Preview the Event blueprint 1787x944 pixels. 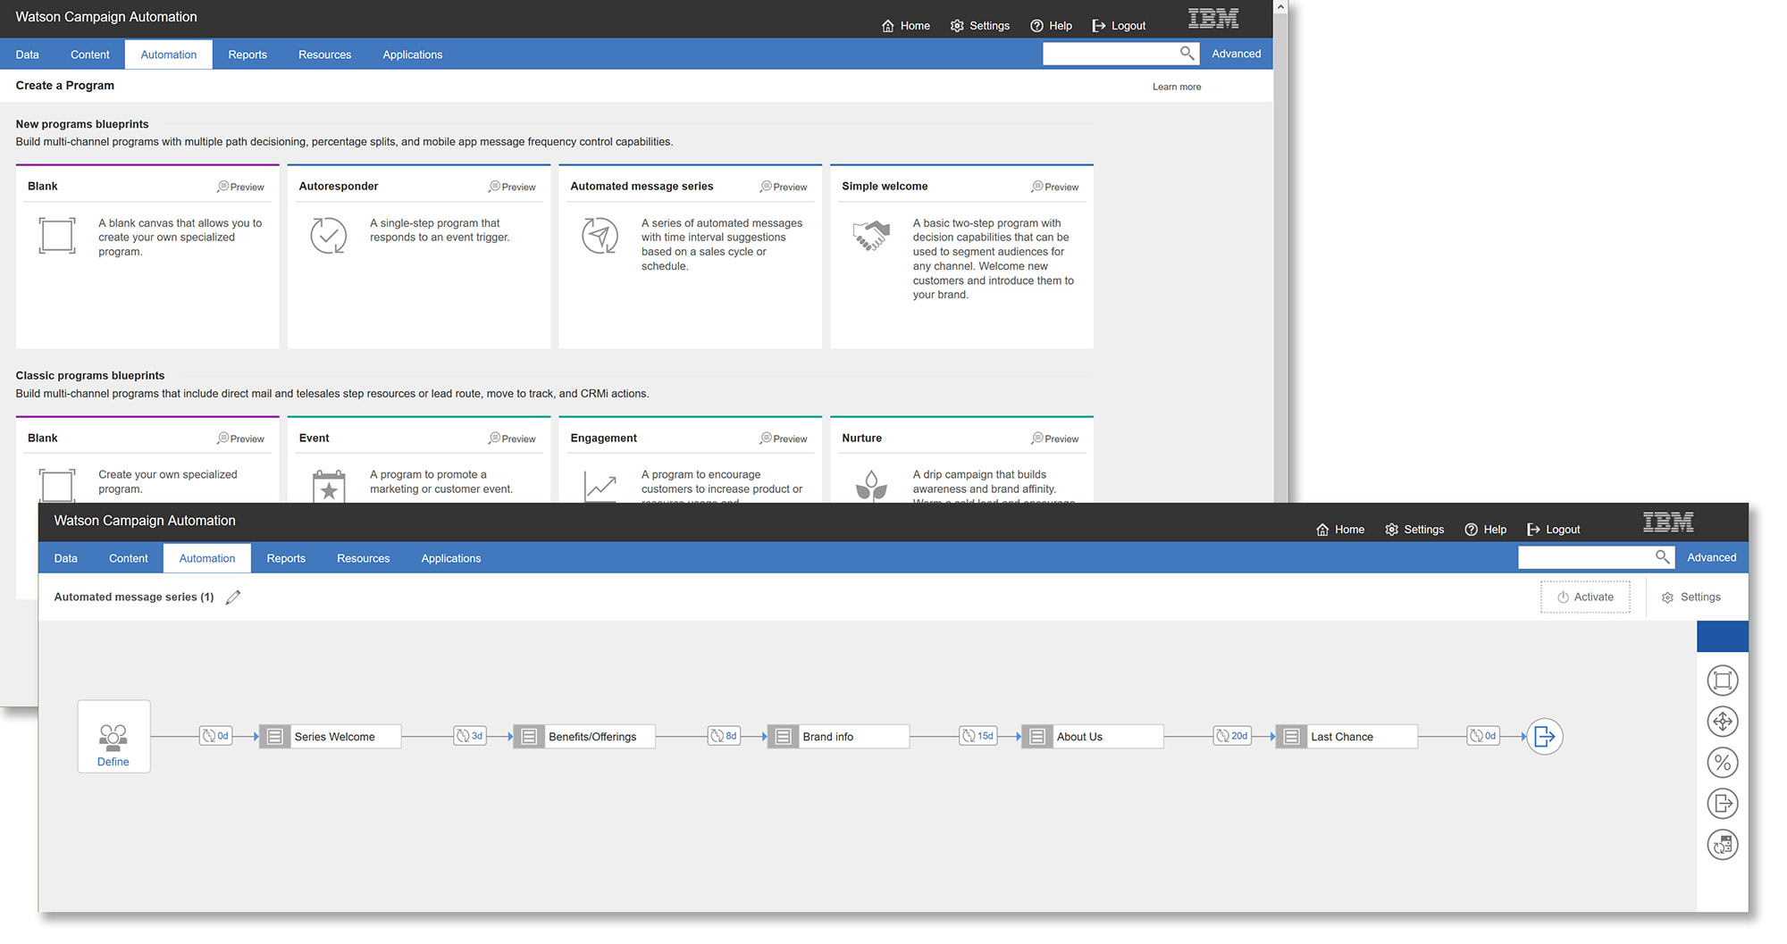pos(513,439)
